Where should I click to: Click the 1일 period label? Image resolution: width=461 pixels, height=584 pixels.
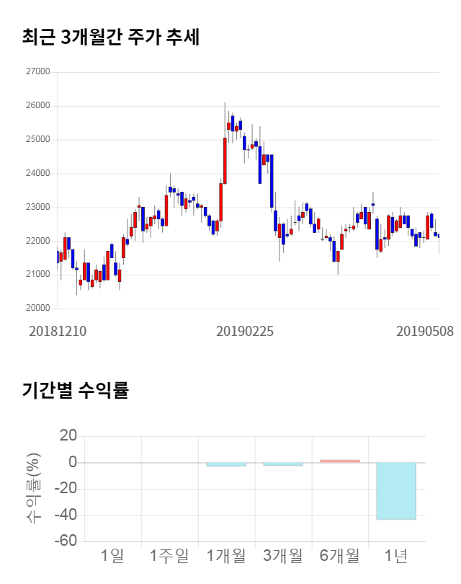(x=112, y=556)
